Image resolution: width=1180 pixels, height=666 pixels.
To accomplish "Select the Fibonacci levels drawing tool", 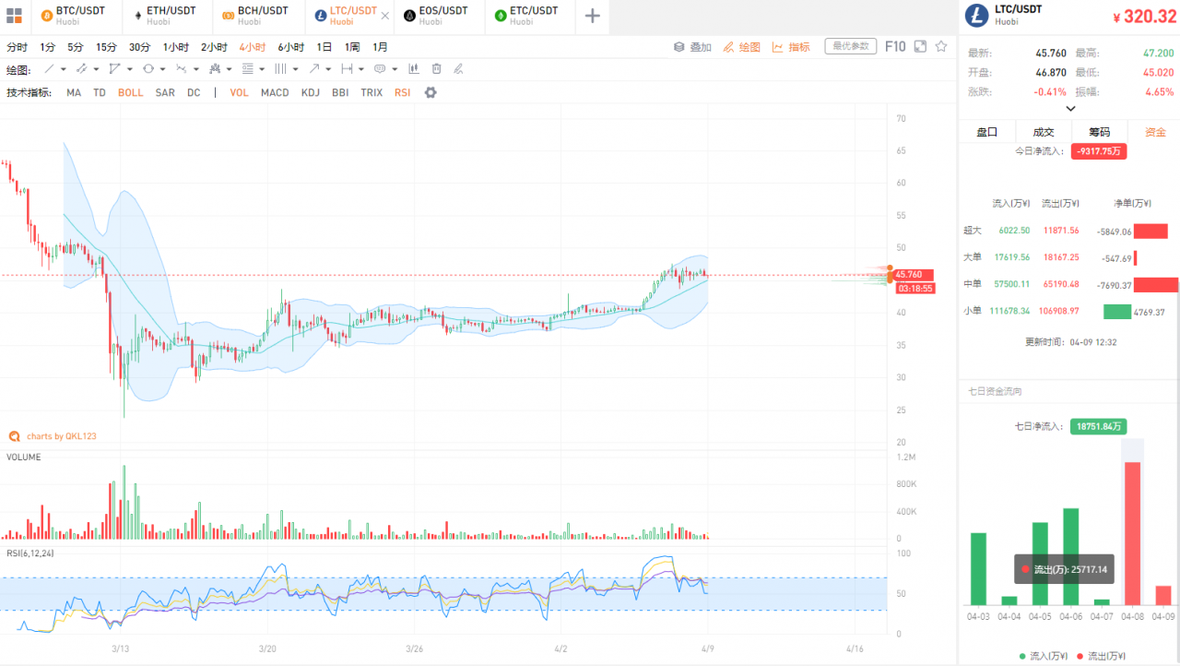I will coord(248,69).
